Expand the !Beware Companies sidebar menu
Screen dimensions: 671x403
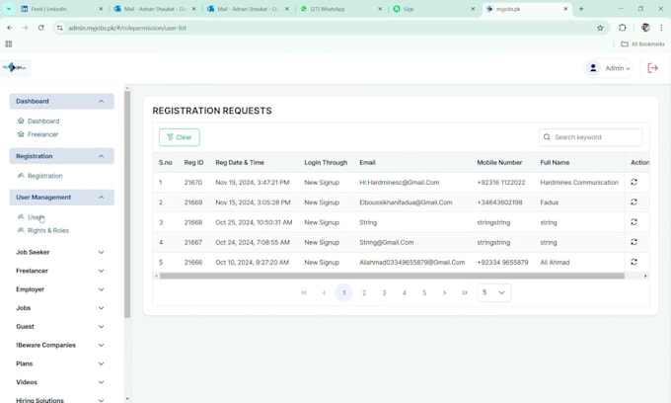[x=60, y=345]
